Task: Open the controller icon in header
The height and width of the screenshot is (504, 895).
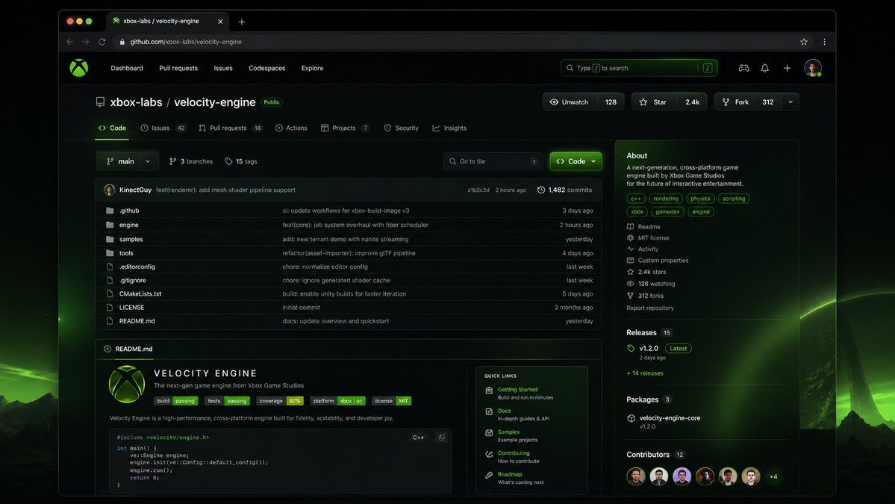Action: click(x=743, y=68)
